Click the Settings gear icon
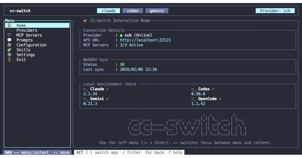Screen dimensions: 302x158 point(9,55)
